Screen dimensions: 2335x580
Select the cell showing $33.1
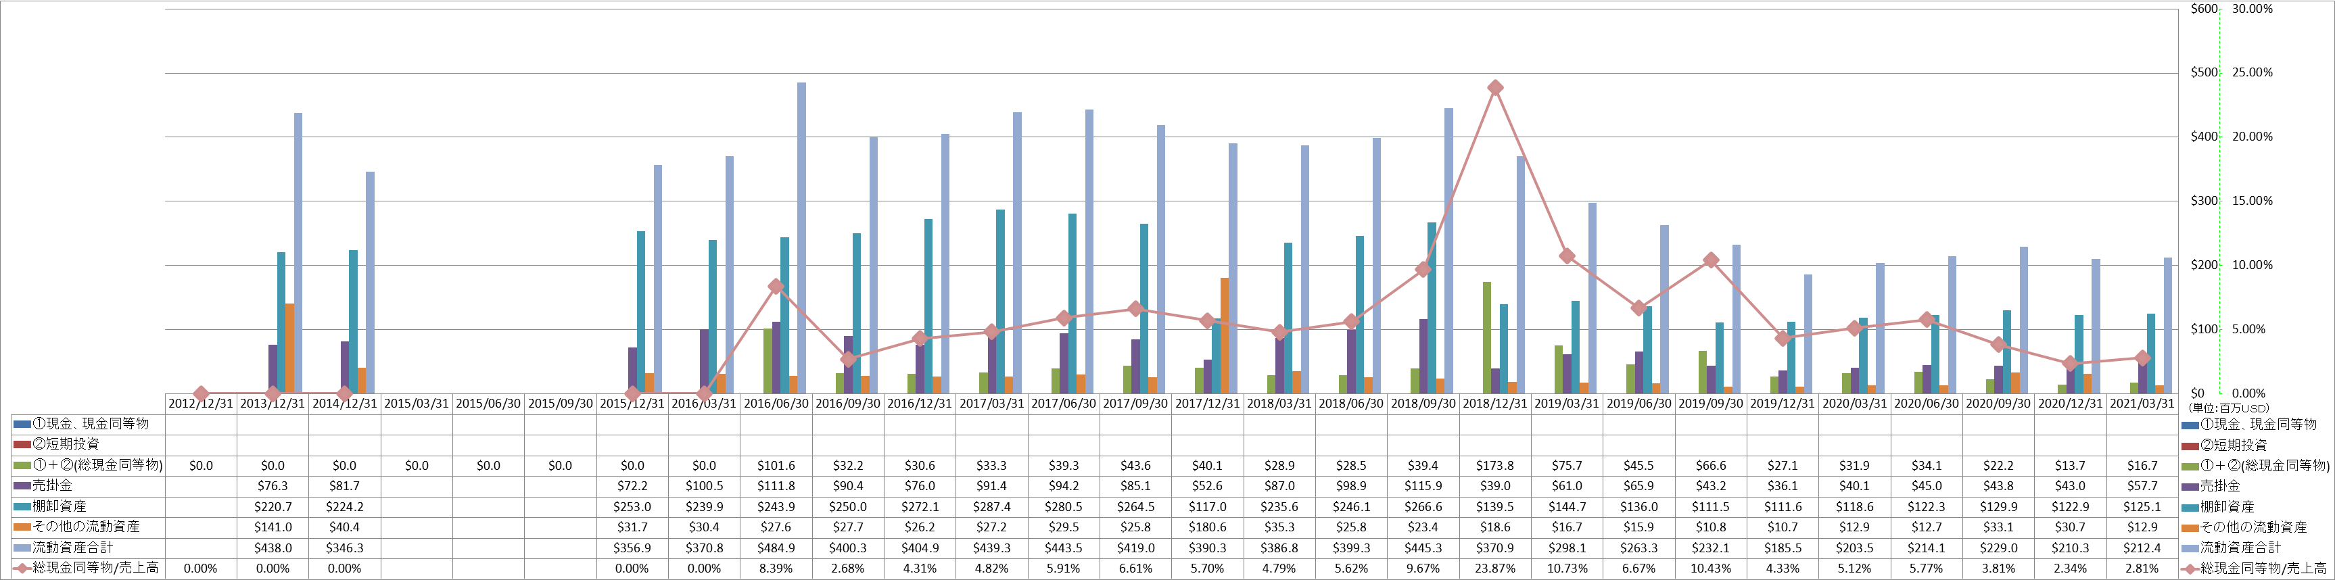pos(1999,527)
